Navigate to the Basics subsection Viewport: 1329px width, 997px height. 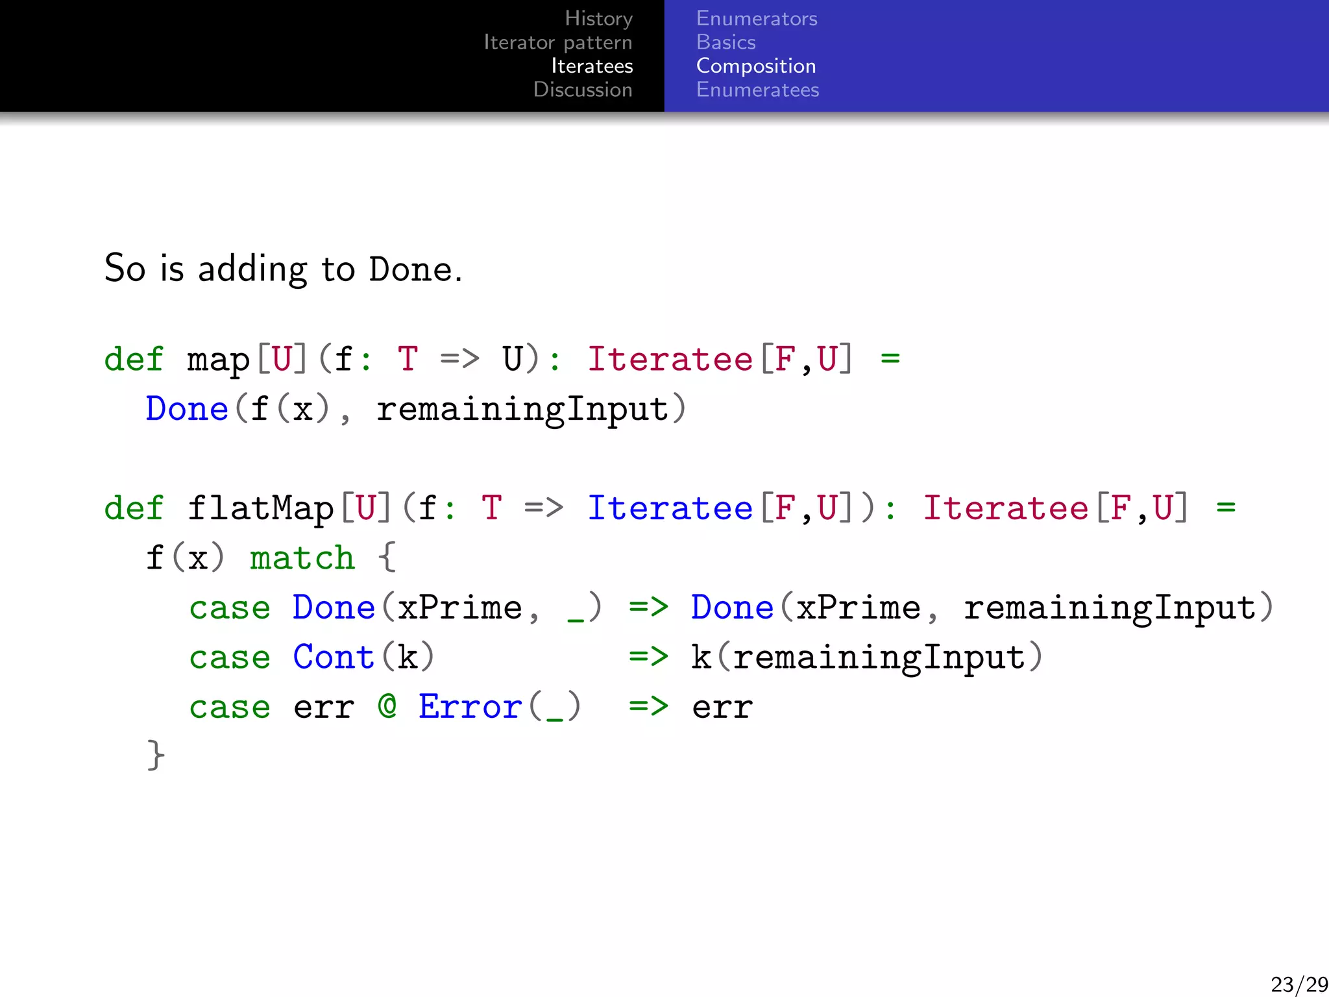726,42
